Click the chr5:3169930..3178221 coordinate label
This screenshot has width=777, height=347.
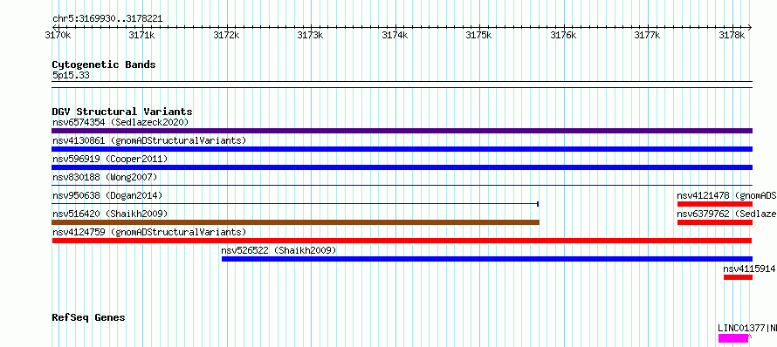tap(107, 19)
